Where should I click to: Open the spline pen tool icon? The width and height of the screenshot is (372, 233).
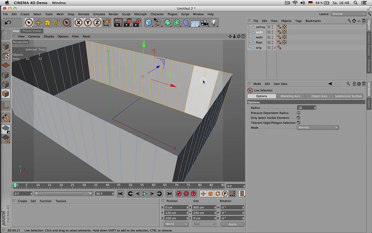pos(158,23)
